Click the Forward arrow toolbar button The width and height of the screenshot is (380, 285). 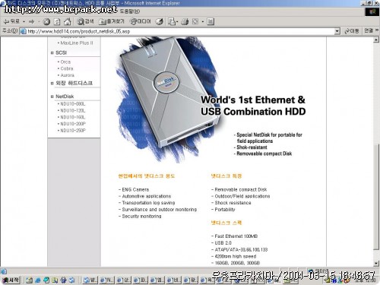pos(31,21)
